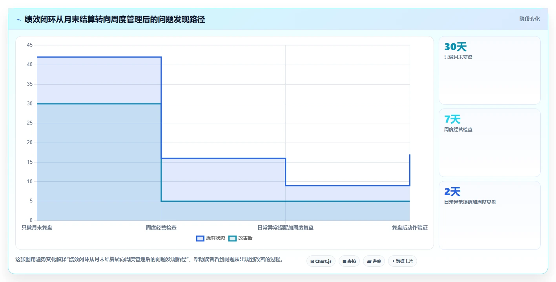
Task: Toggle the 原有状态 legend swatch
Action: click(201, 238)
